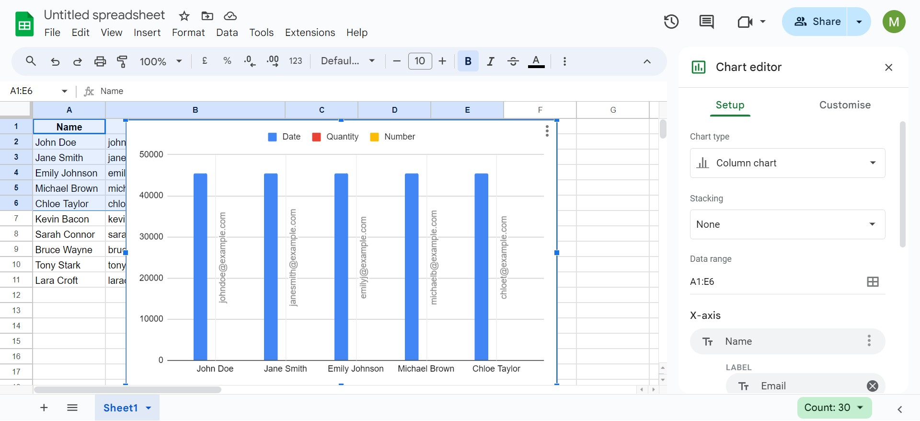Screen dimensions: 920x421
Task: Redo the last action
Action: [x=77, y=61]
